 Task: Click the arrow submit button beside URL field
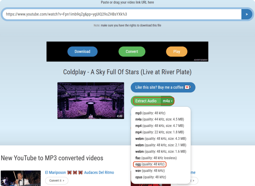click(x=247, y=14)
